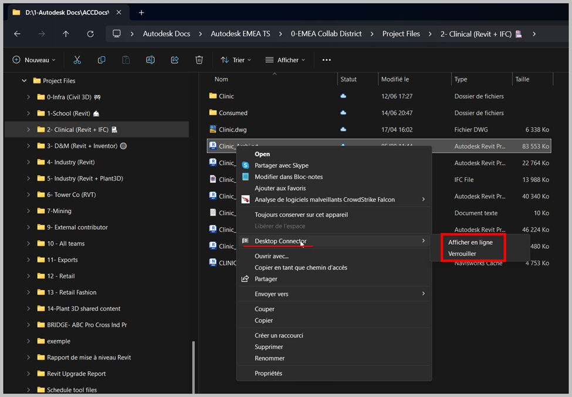Select Propriétés in context menu
Screen dimensions: 572x397
268,374
